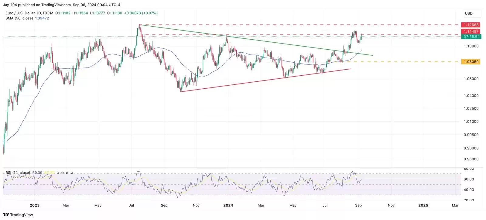Viewport: 486px width, 220px height.
Task: Click the 1.06000 price axis value
Action: click(x=471, y=79)
